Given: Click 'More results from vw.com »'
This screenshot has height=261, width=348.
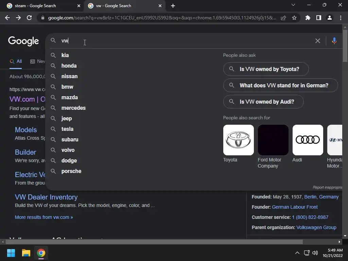Looking at the screenshot, I should (x=44, y=217).
